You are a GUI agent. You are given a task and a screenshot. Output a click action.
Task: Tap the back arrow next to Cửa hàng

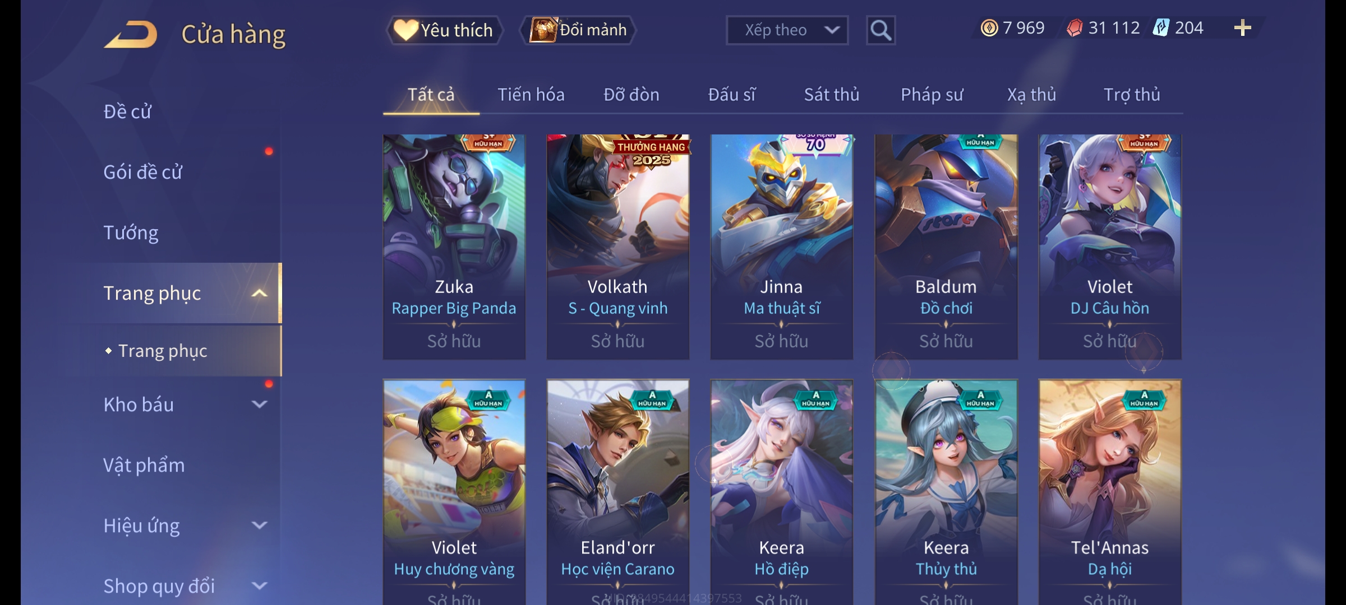(131, 34)
